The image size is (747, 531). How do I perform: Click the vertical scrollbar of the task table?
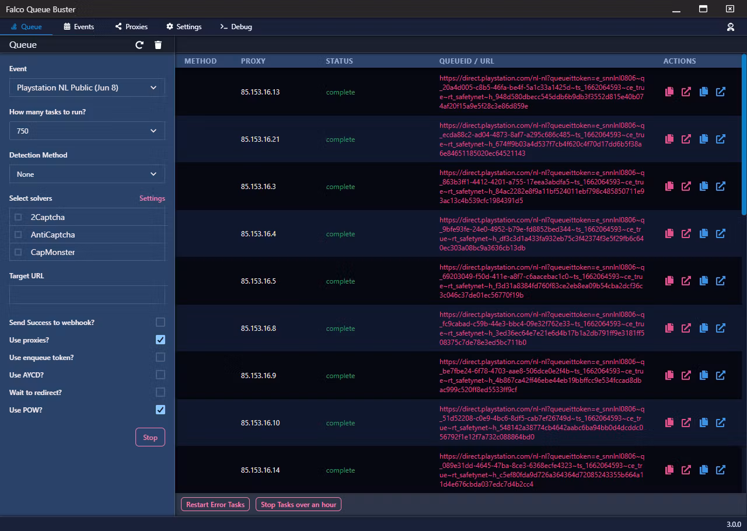coord(744,134)
